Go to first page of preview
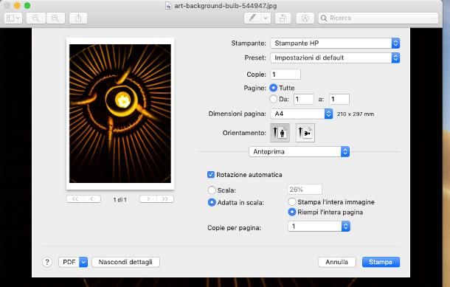Viewport: 450px width, 287px height. click(75, 199)
